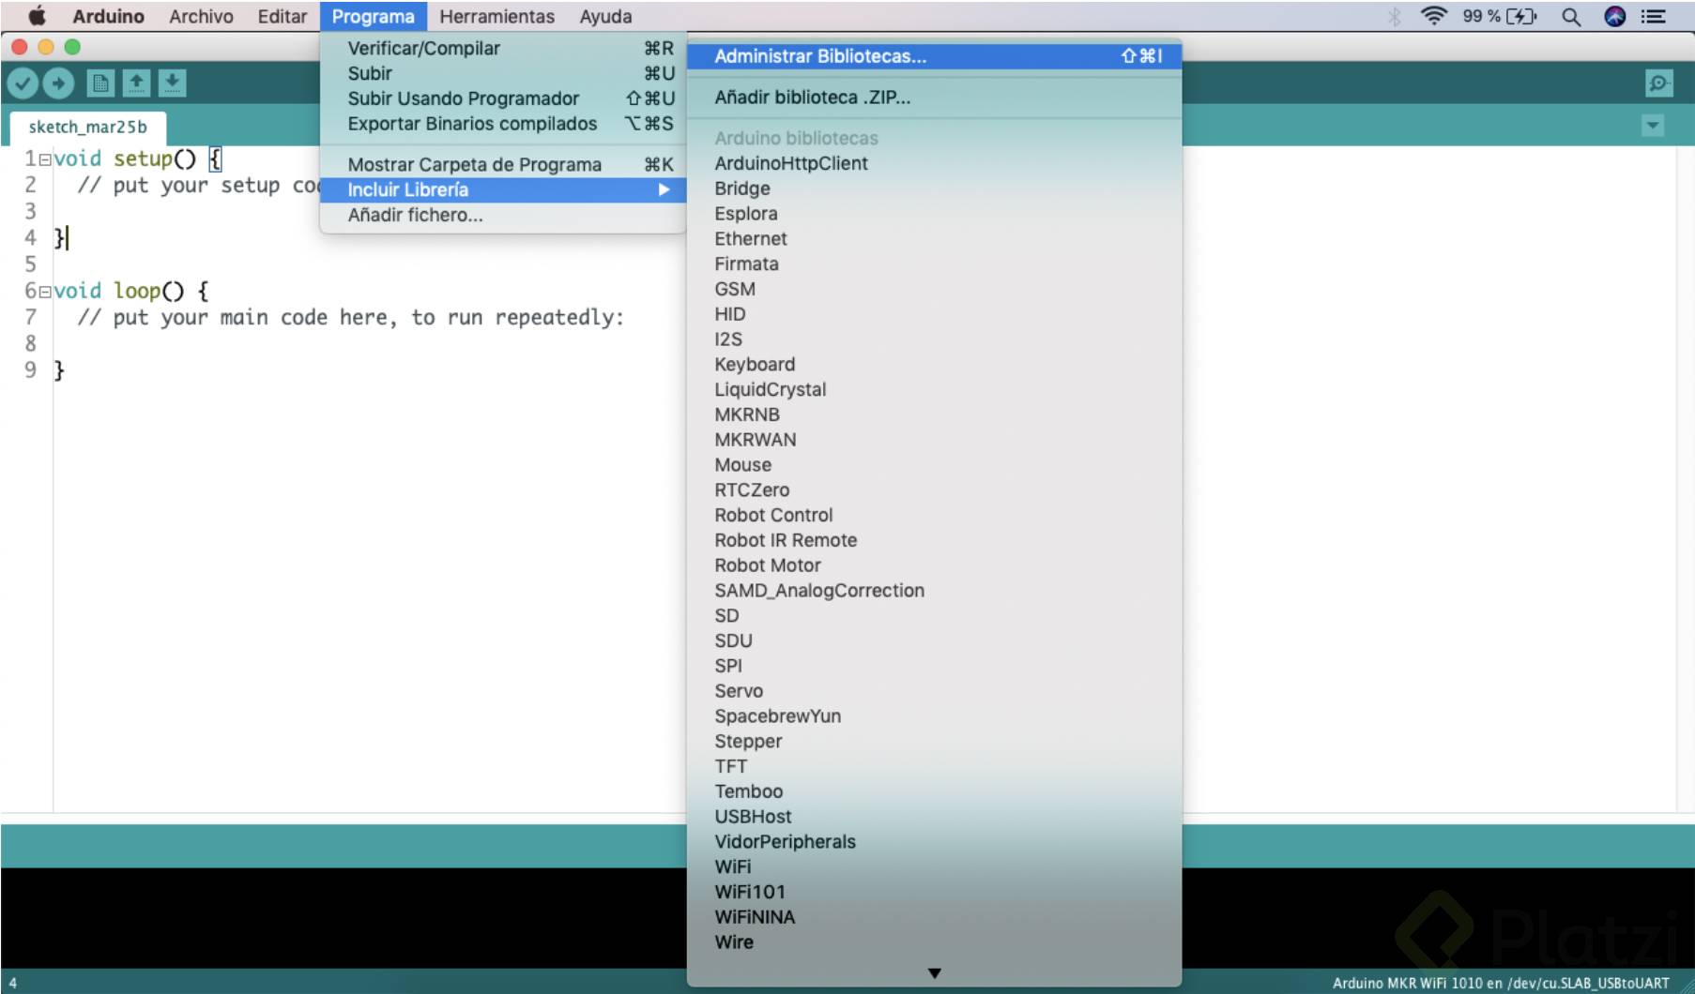Select Mostrar Carpeta de Programa
1695x994 pixels.
(x=503, y=164)
